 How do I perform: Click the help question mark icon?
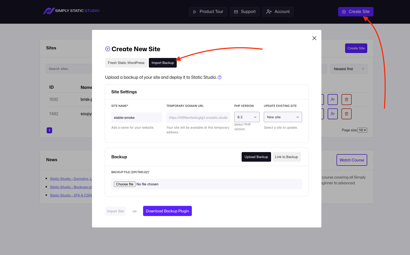coord(220,77)
